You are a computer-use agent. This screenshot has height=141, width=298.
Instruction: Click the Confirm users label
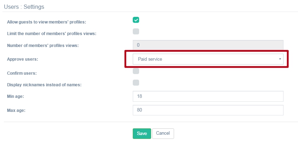[22, 73]
